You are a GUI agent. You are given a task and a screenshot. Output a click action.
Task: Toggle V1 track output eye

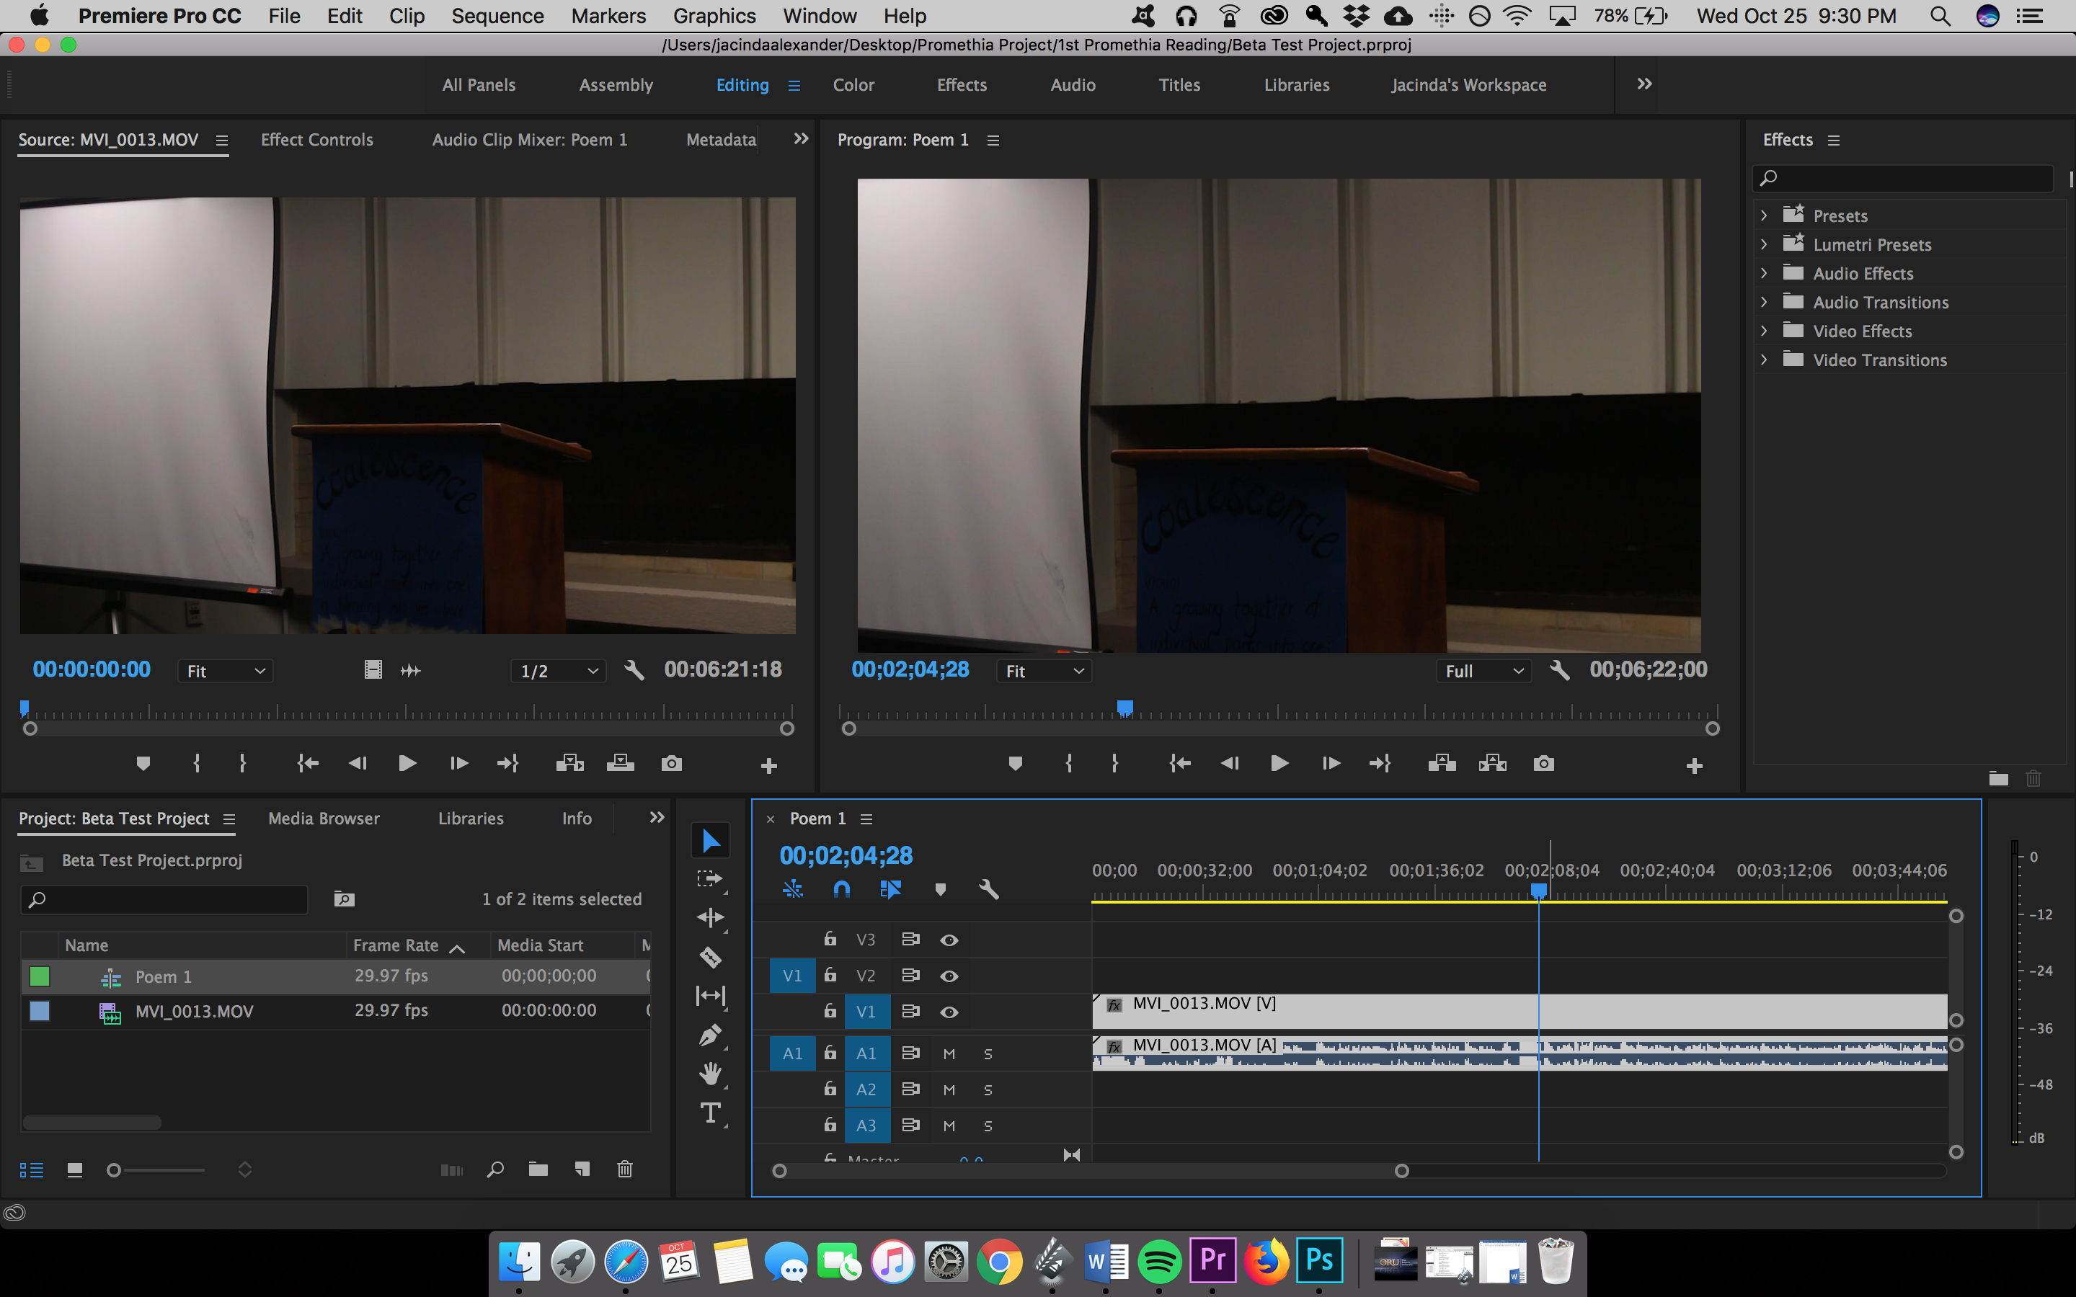949,1012
